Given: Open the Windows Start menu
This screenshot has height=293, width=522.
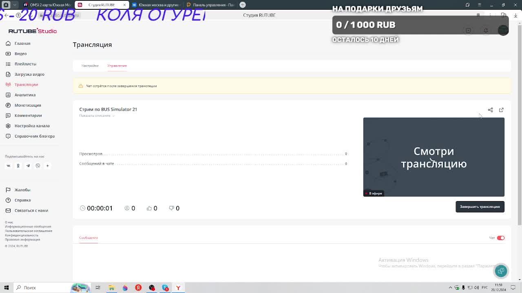Looking at the screenshot, I should [x=7, y=288].
